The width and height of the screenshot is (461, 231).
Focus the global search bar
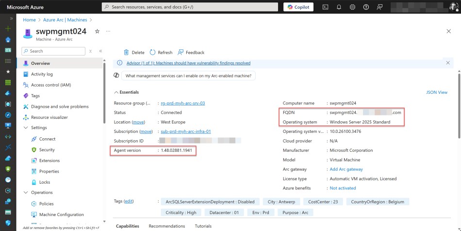(x=190, y=7)
